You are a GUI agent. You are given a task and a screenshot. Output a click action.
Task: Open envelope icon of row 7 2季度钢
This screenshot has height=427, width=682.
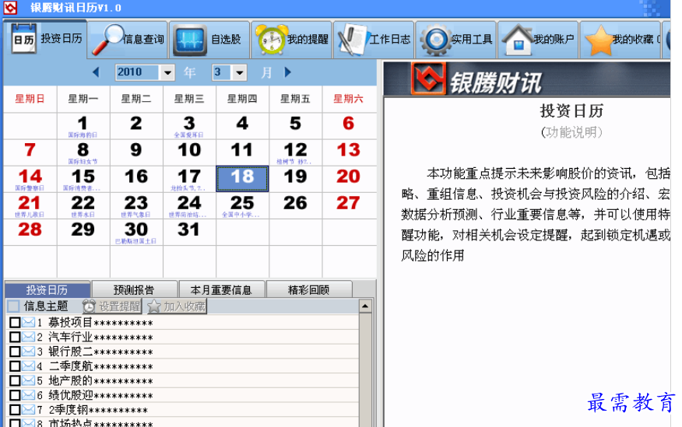pyautogui.click(x=28, y=409)
